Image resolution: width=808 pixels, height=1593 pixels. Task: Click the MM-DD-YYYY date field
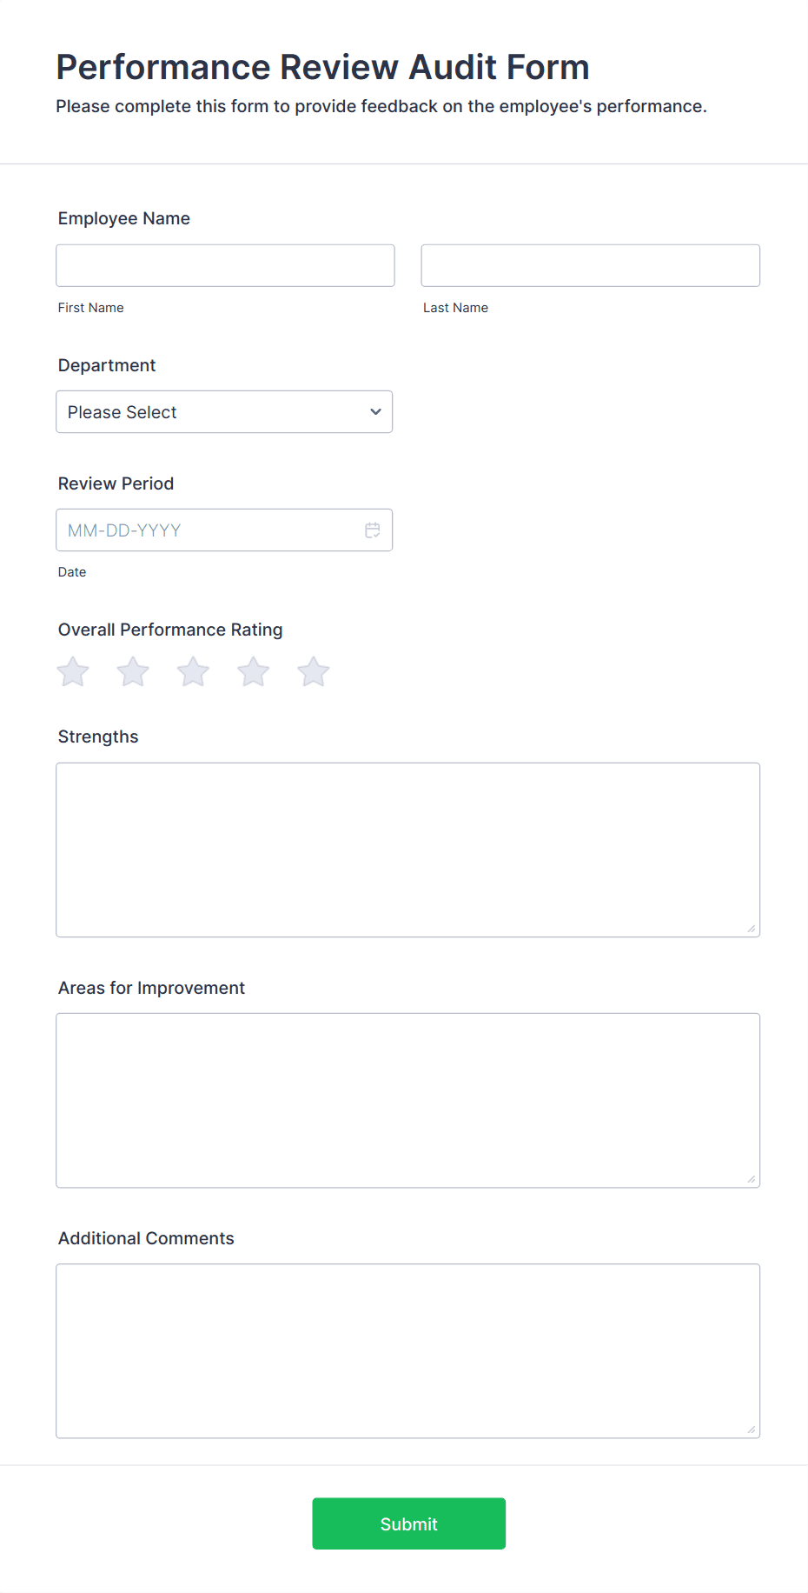click(200, 530)
